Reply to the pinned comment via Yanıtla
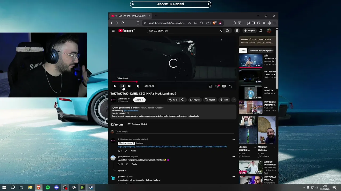 tap(133, 151)
